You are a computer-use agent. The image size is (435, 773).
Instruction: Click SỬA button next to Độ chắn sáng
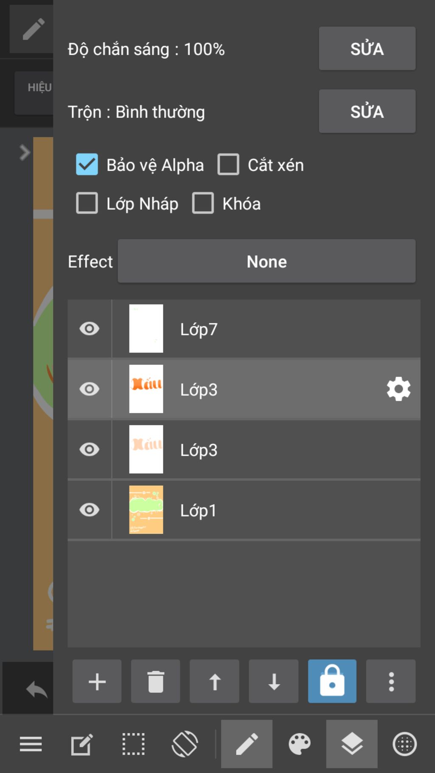click(367, 48)
